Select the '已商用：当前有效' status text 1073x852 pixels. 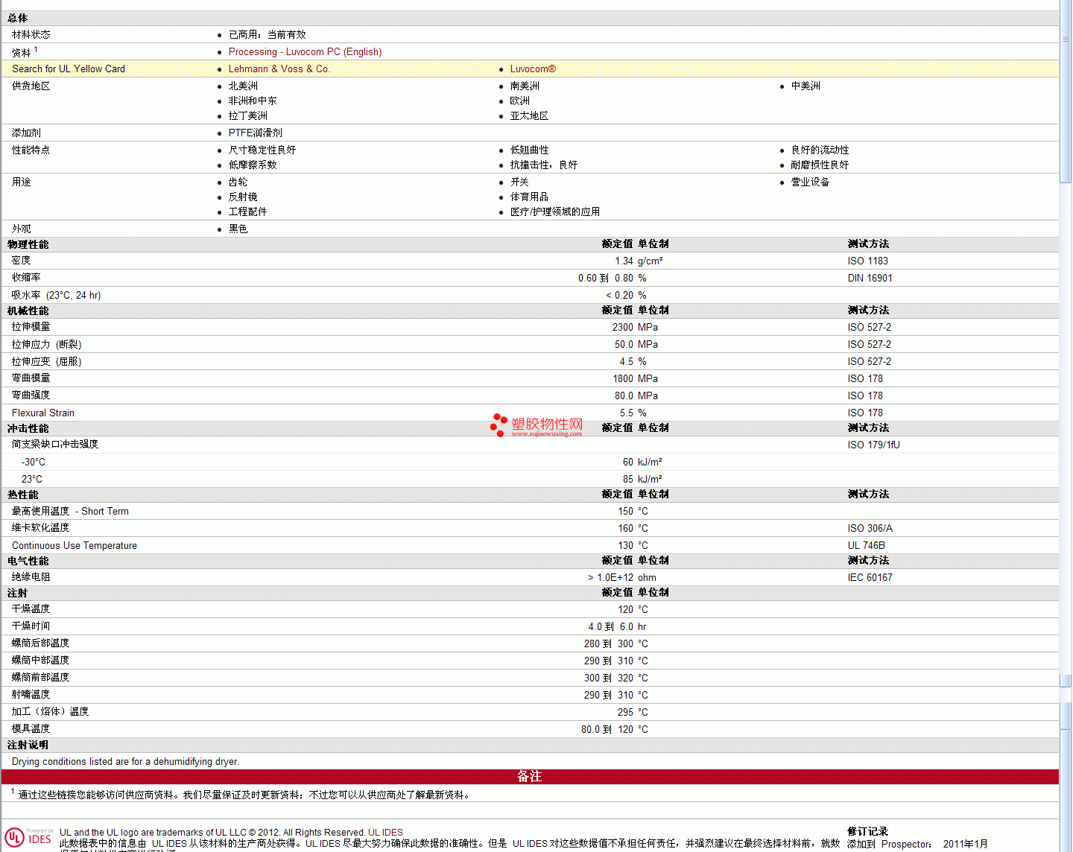pyautogui.click(x=267, y=34)
